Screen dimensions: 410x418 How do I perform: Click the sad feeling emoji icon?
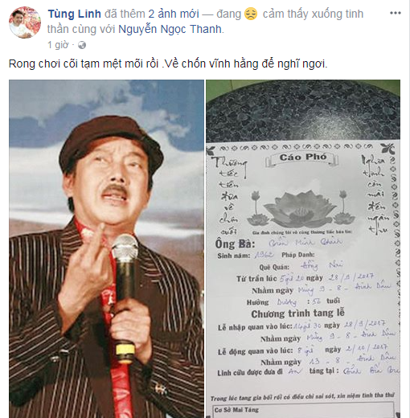251,14
